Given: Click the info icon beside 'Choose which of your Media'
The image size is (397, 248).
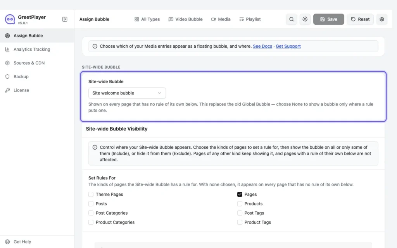Looking at the screenshot, I should click(95, 46).
